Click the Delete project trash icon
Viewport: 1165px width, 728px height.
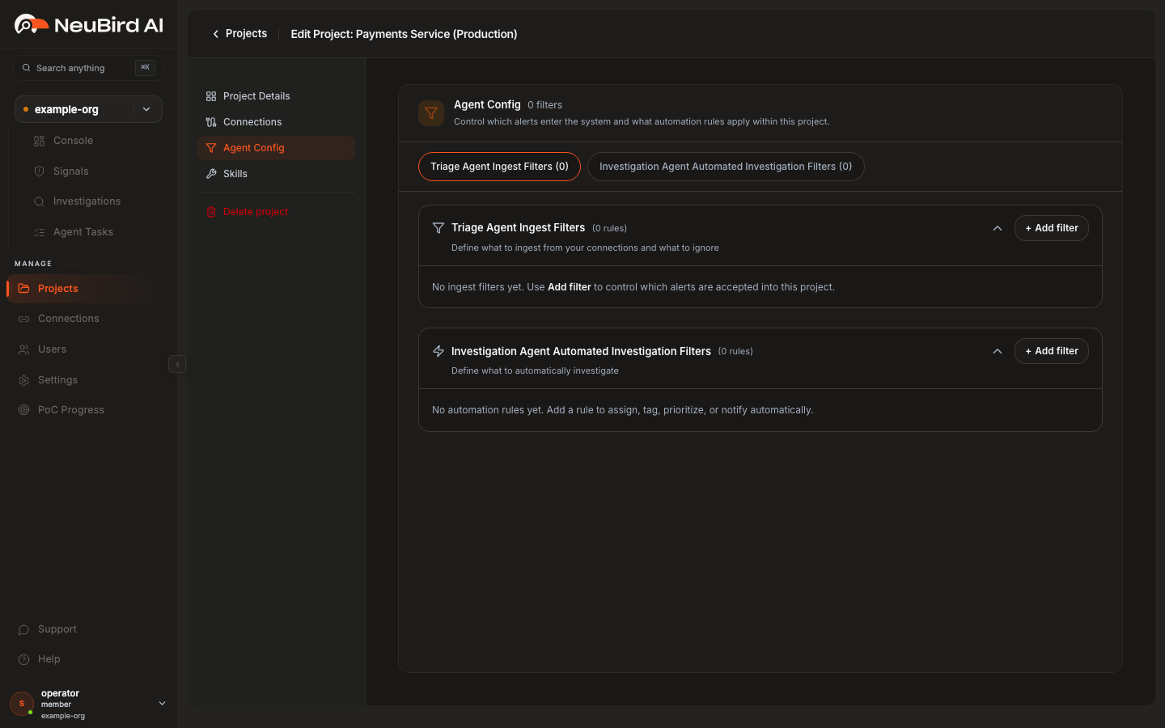tap(211, 212)
